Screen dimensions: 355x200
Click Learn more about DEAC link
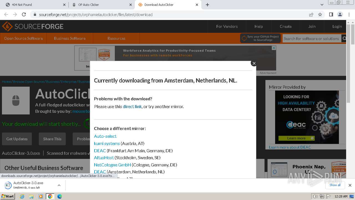click(x=290, y=147)
